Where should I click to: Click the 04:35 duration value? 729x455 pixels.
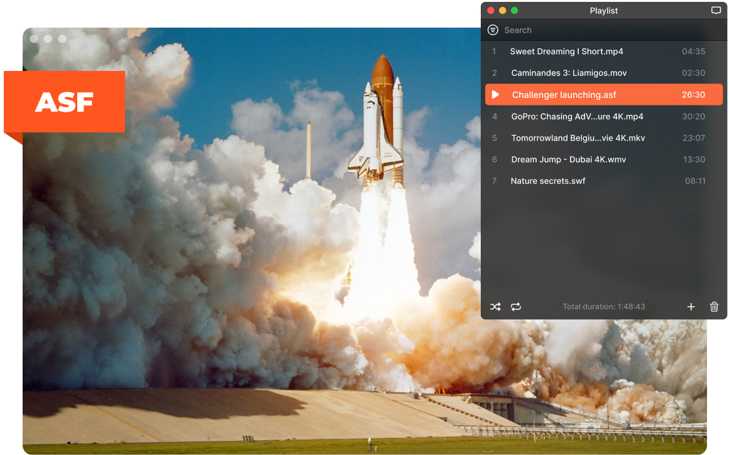click(x=693, y=51)
